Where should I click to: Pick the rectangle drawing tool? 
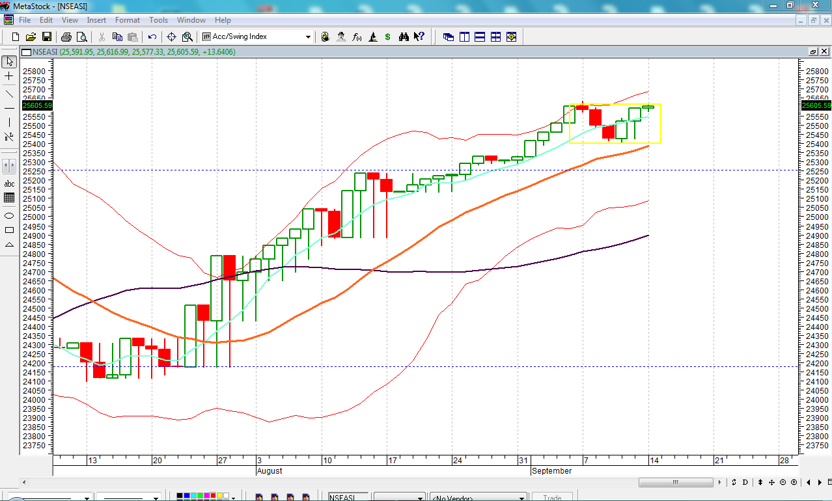click(9, 230)
